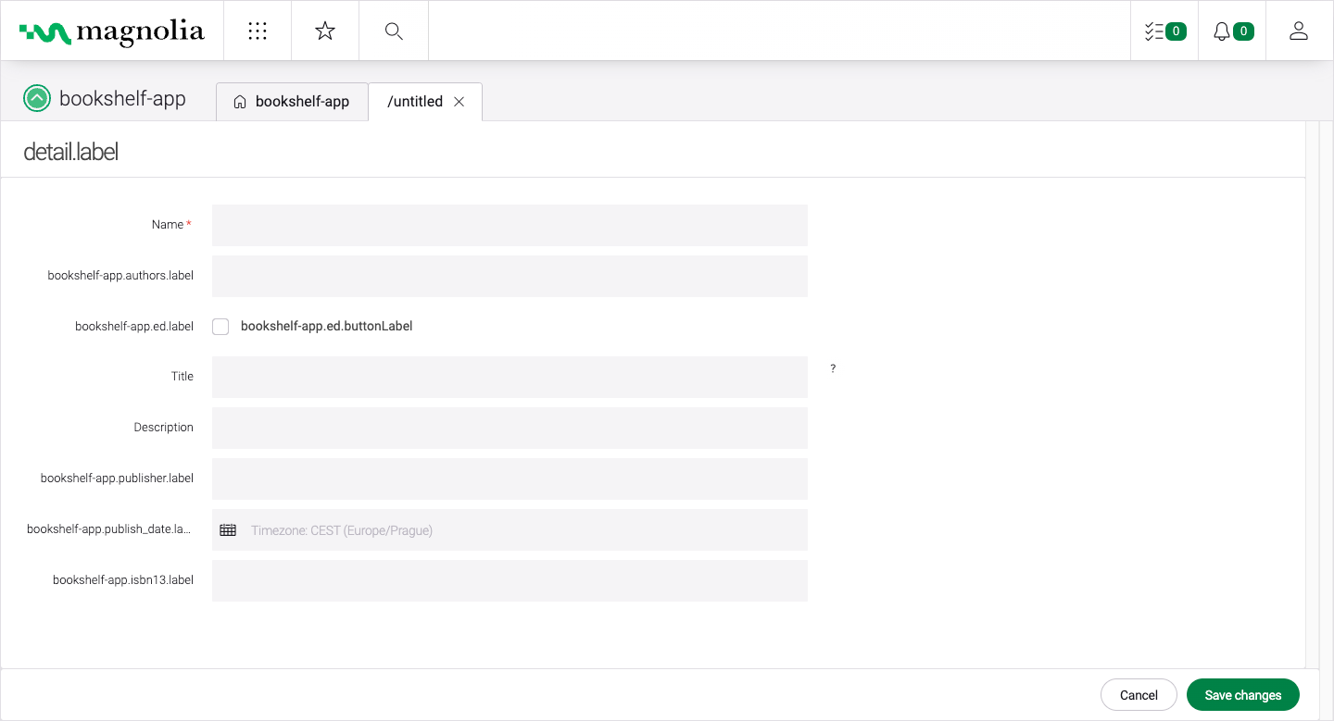1334x721 pixels.
Task: Click the question mark help icon beside Title
Action: (x=833, y=368)
